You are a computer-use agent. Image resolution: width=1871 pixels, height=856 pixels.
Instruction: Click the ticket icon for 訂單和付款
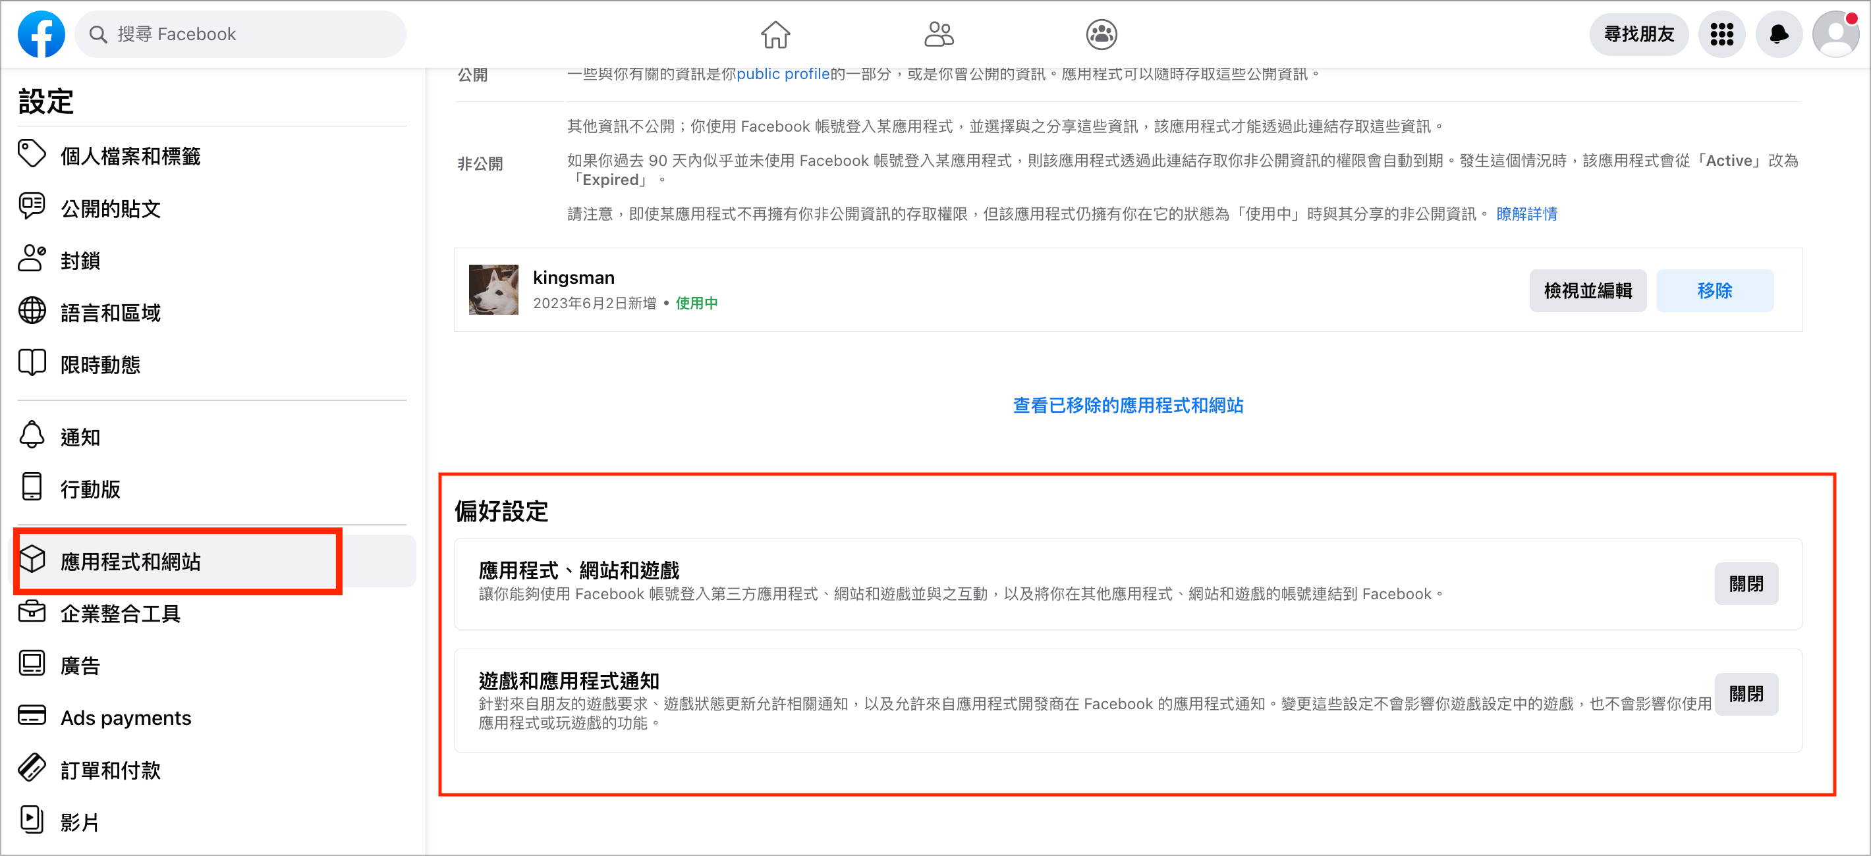(32, 768)
